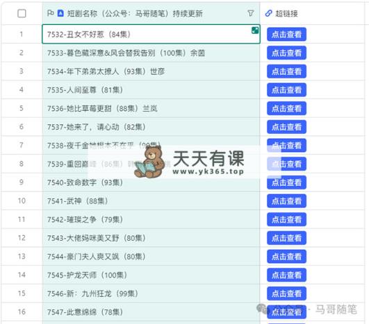
Task: Click 点击查看 for 7543-大佬妈咪美又野
Action: [286, 238]
